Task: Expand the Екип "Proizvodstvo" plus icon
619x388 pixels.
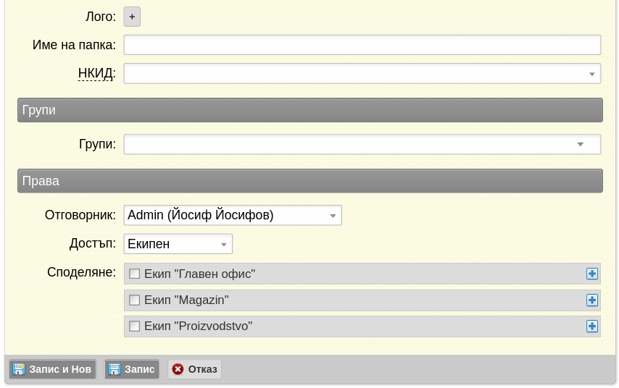Action: tap(592, 326)
